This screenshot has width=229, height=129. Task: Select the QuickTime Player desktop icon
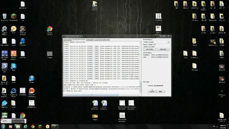(x=14, y=92)
